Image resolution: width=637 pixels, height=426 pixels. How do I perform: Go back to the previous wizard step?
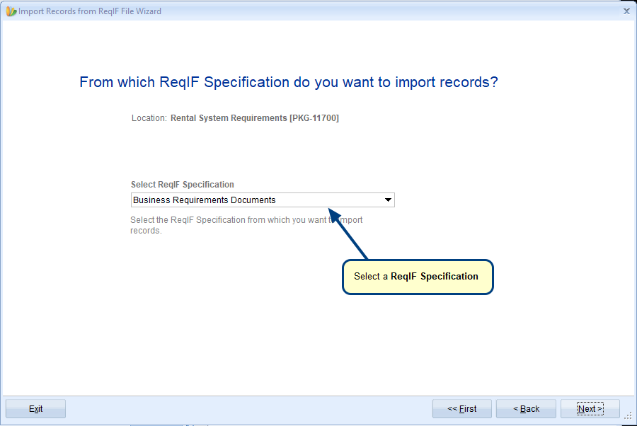click(x=526, y=408)
